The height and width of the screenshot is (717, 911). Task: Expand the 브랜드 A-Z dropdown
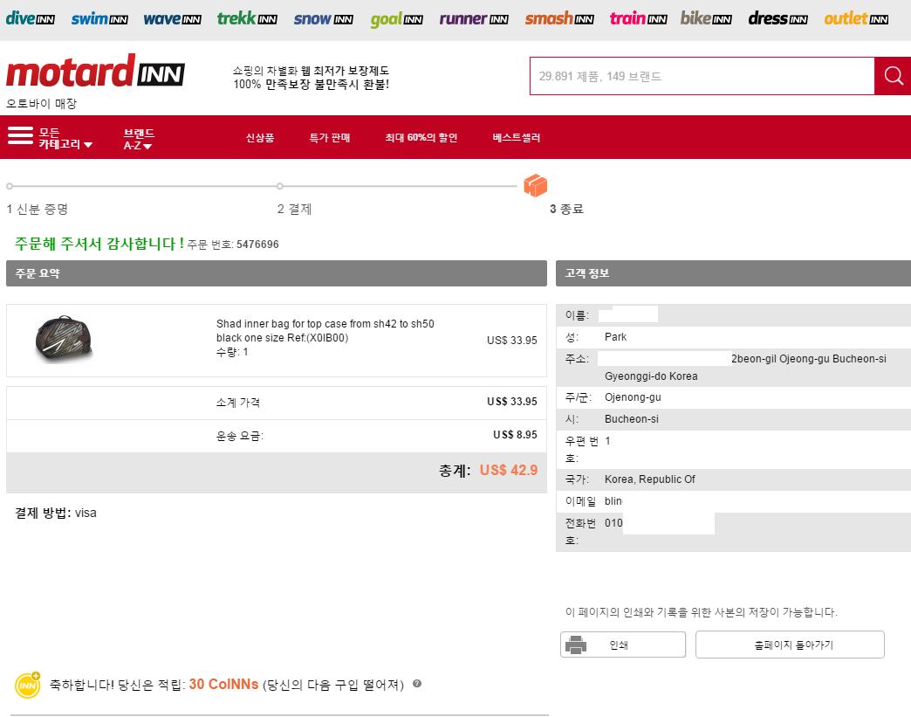(x=138, y=138)
